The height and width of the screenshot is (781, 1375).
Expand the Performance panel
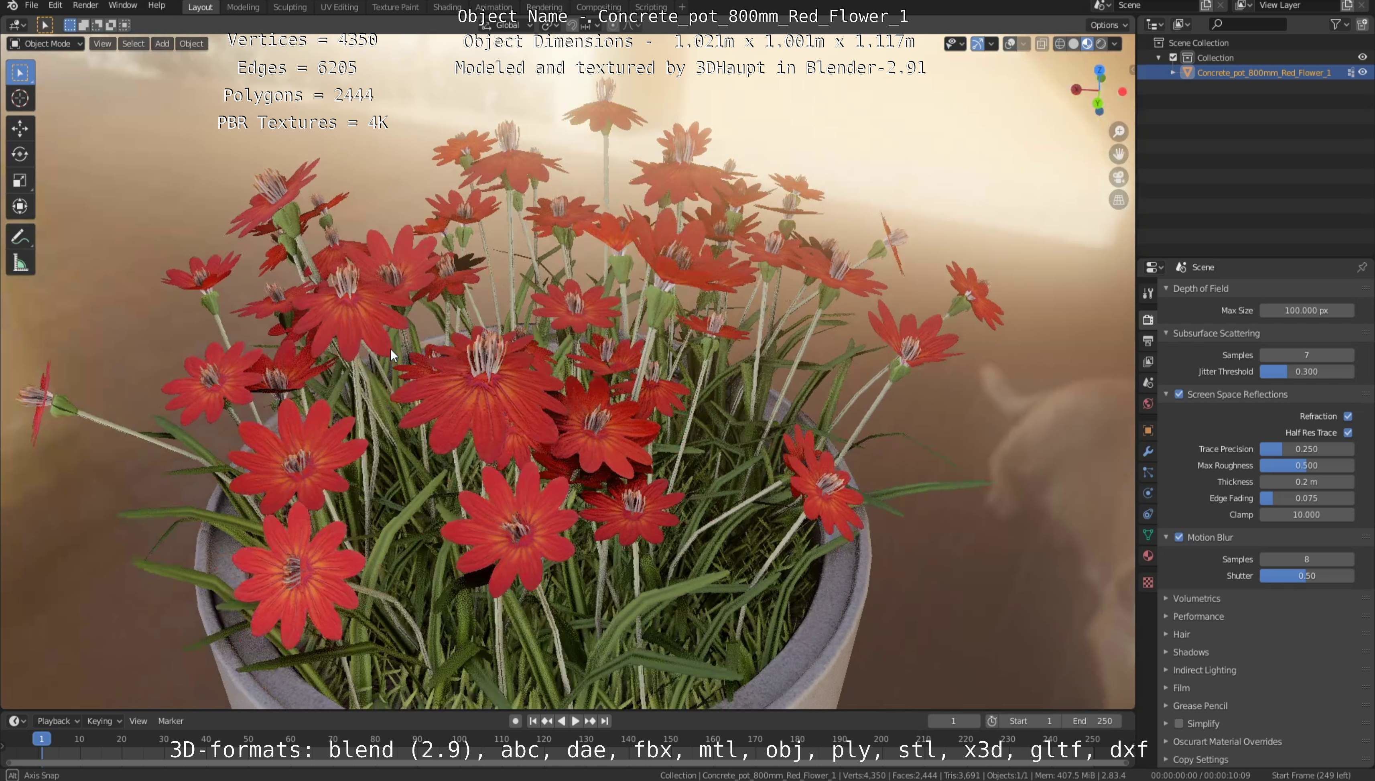coord(1198,616)
